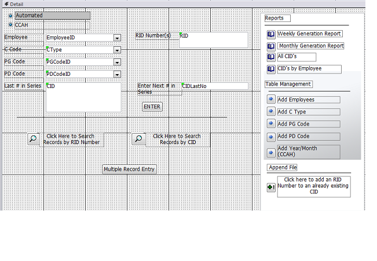
Task: Open the PGCodeID combo box arrow
Action: [x=117, y=63]
